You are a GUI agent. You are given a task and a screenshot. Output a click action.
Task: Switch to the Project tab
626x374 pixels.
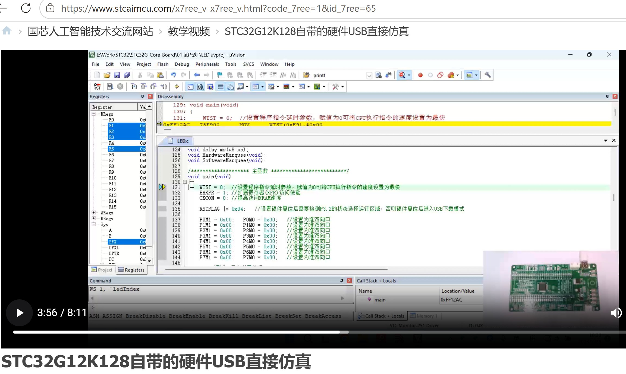pos(102,270)
